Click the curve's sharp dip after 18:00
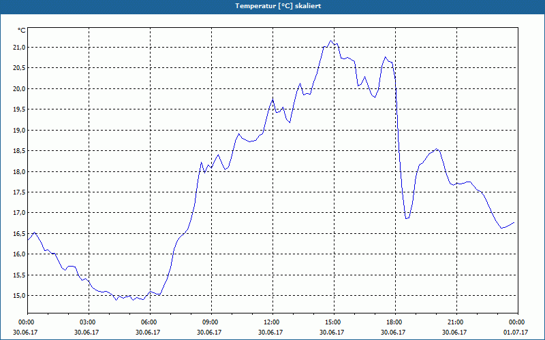The height and width of the screenshot is (340, 545). click(407, 218)
